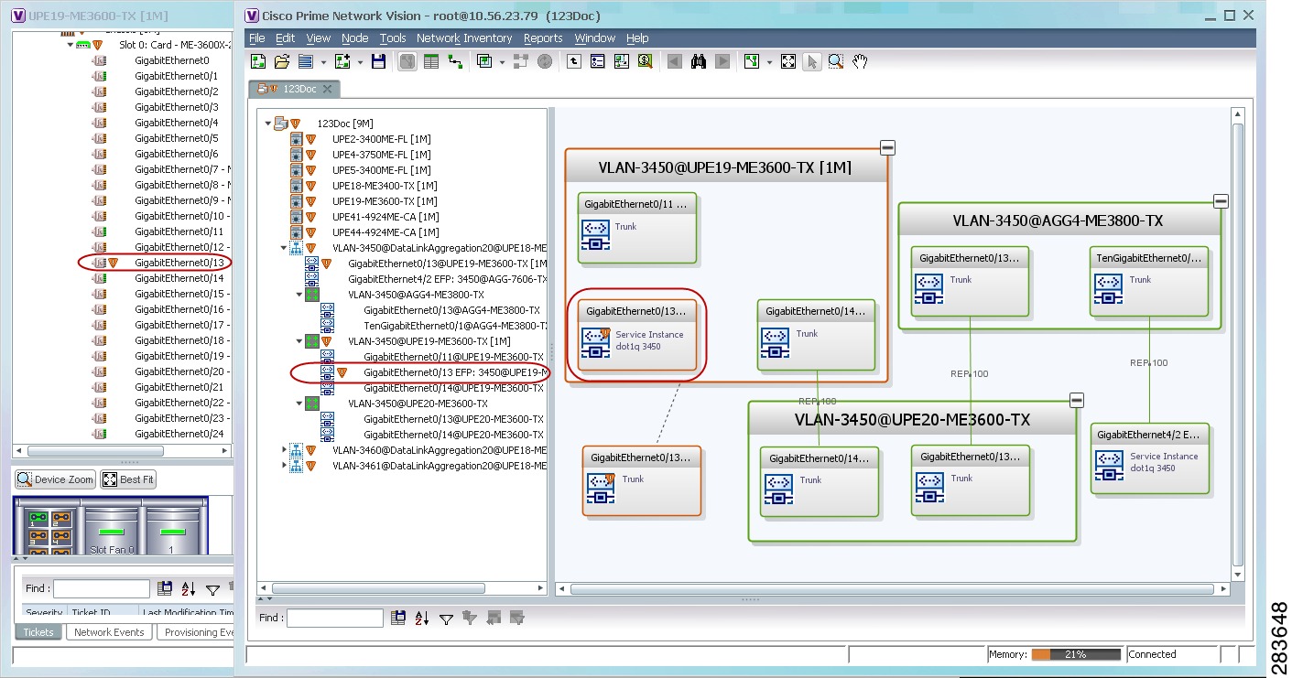The width and height of the screenshot is (1292, 678).
Task: Click the filter funnel icon below the map tree
Action: click(x=446, y=619)
